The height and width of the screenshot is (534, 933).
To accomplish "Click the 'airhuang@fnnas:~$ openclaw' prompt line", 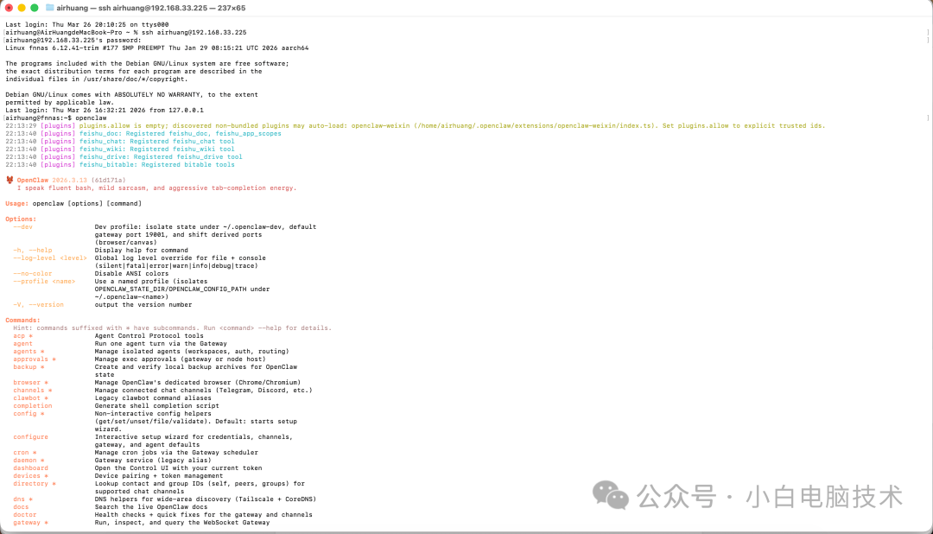I will click(x=56, y=118).
